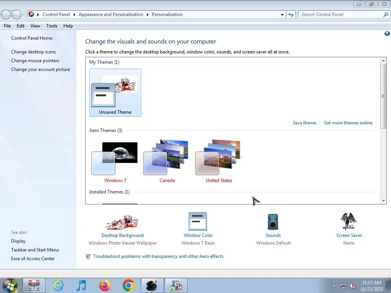Click inside Search Control Panel field
The image size is (391, 293).
(341, 15)
